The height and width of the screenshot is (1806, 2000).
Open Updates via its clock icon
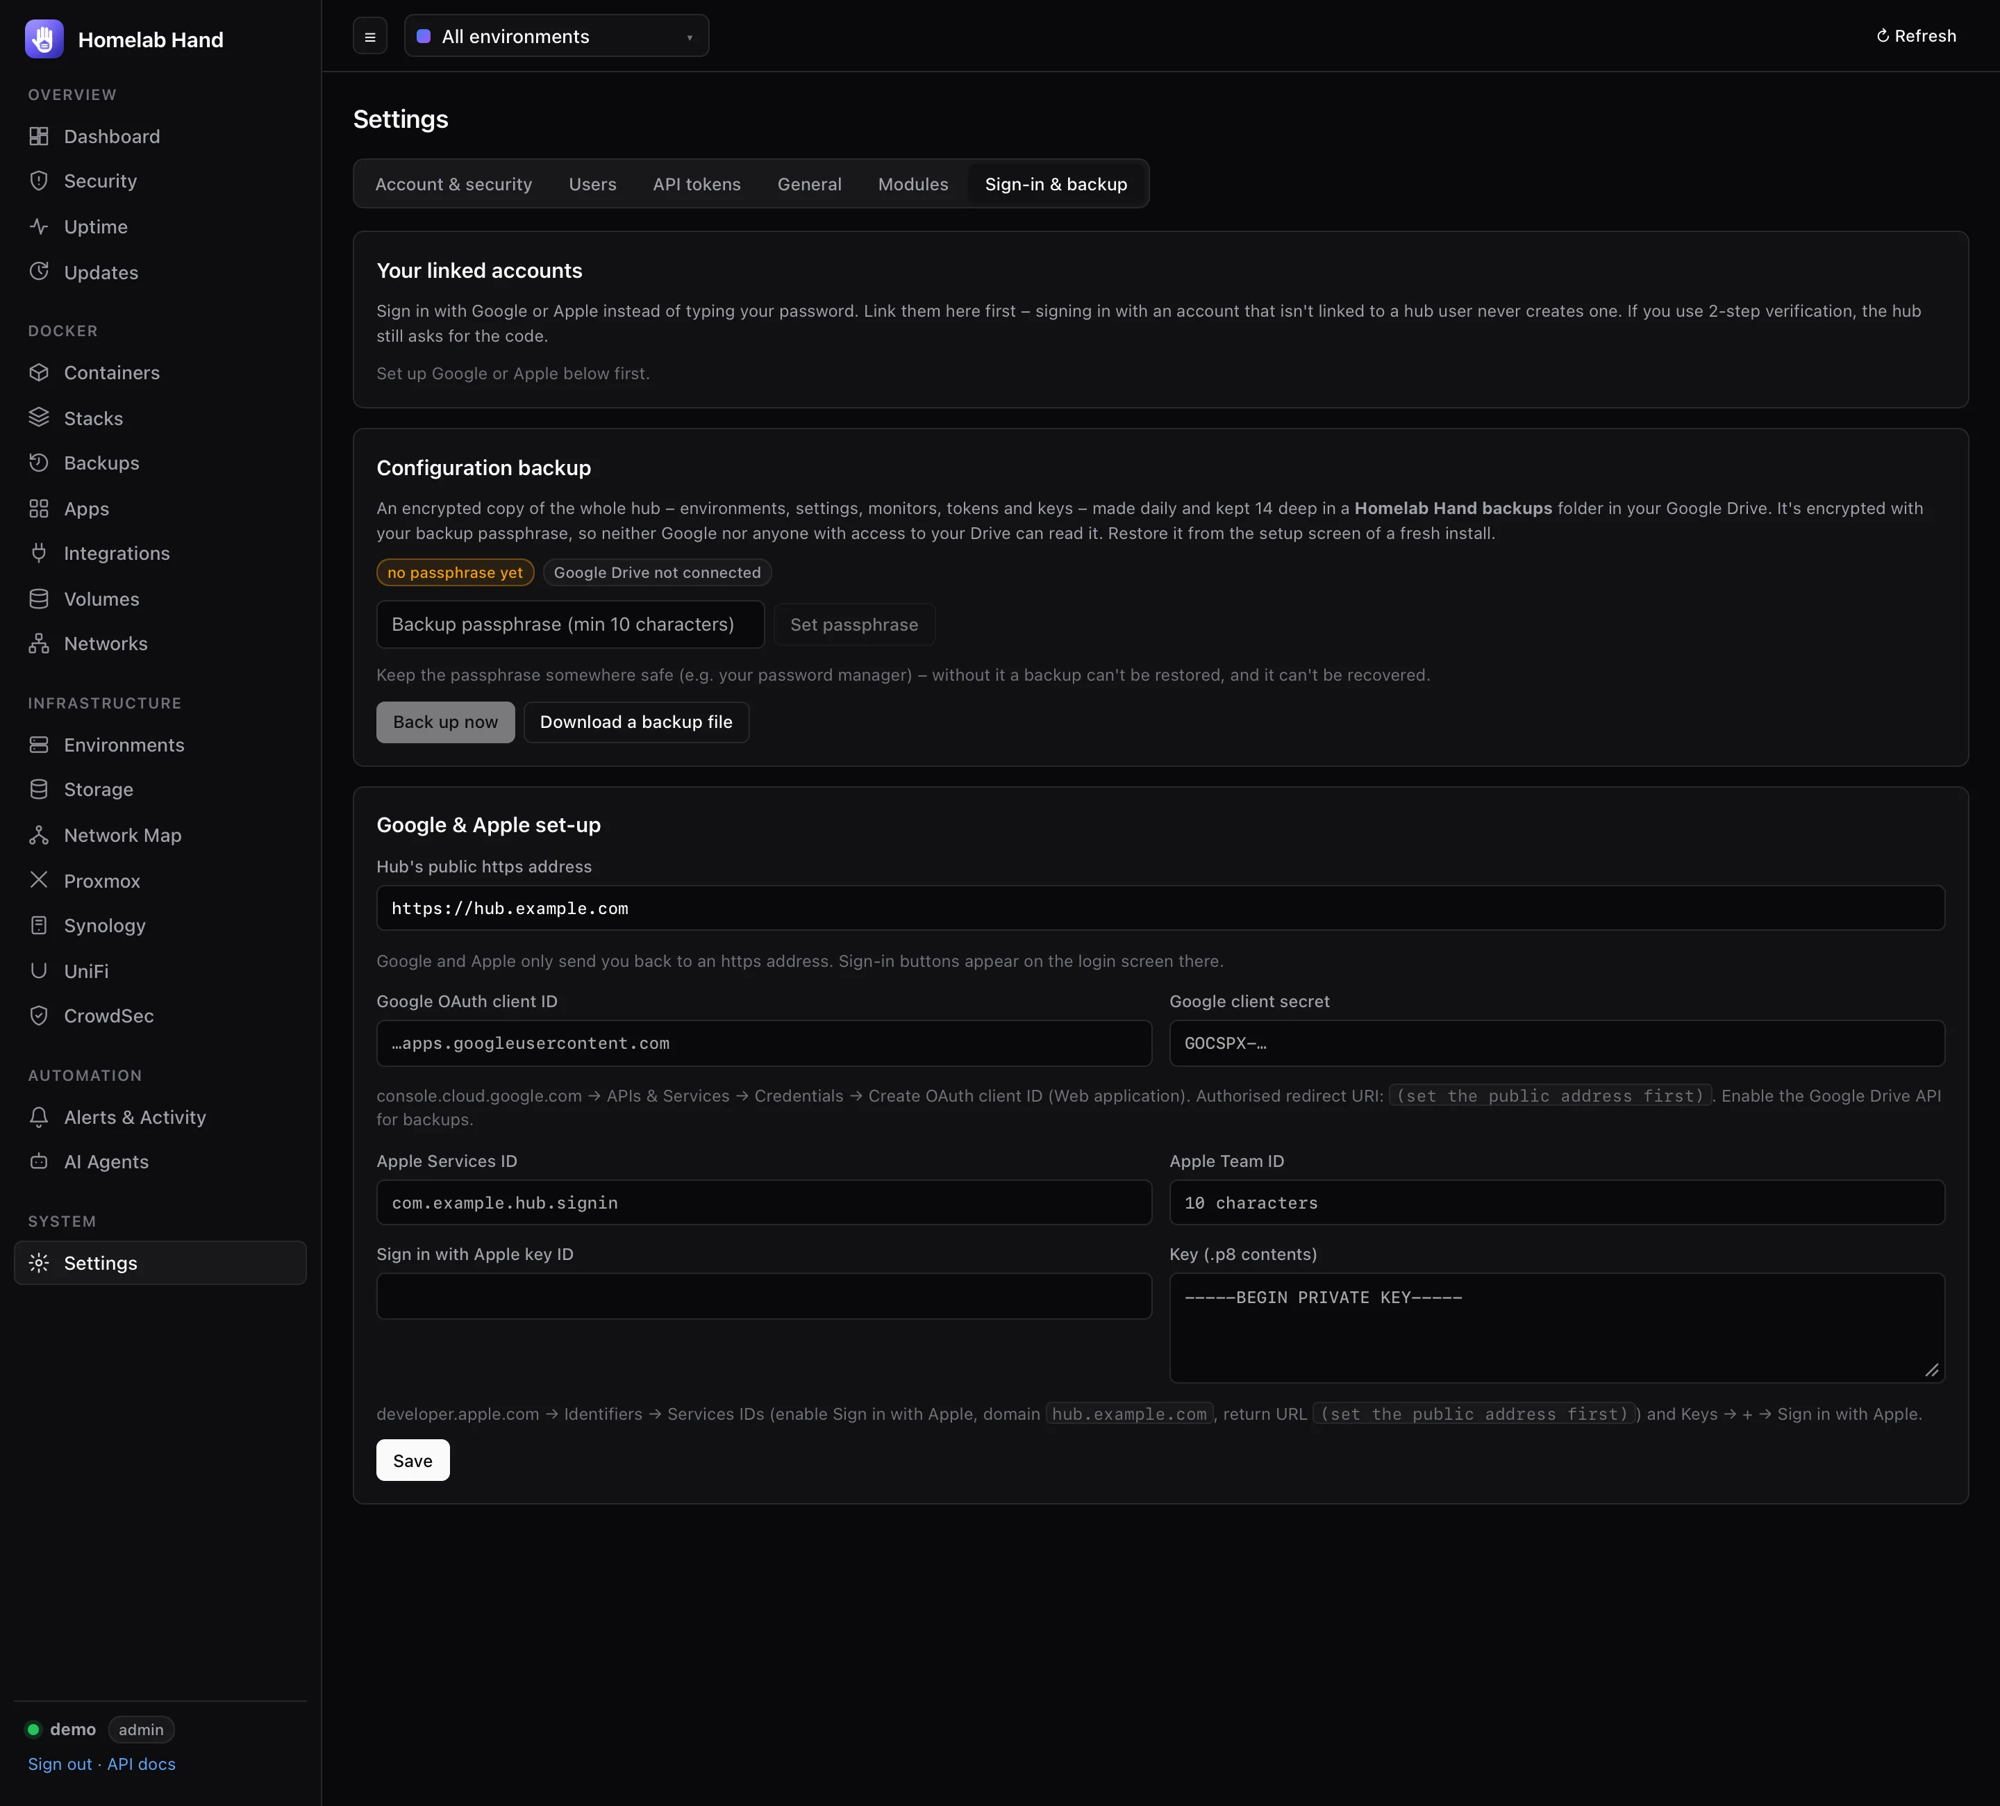[39, 271]
